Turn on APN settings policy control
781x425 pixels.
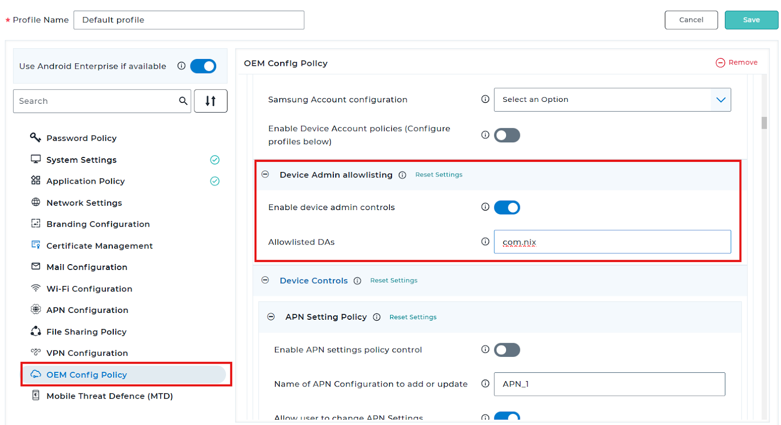click(x=507, y=350)
